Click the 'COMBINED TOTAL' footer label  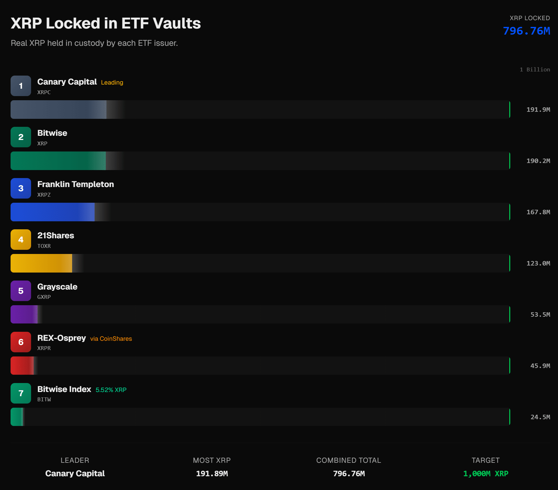point(349,460)
